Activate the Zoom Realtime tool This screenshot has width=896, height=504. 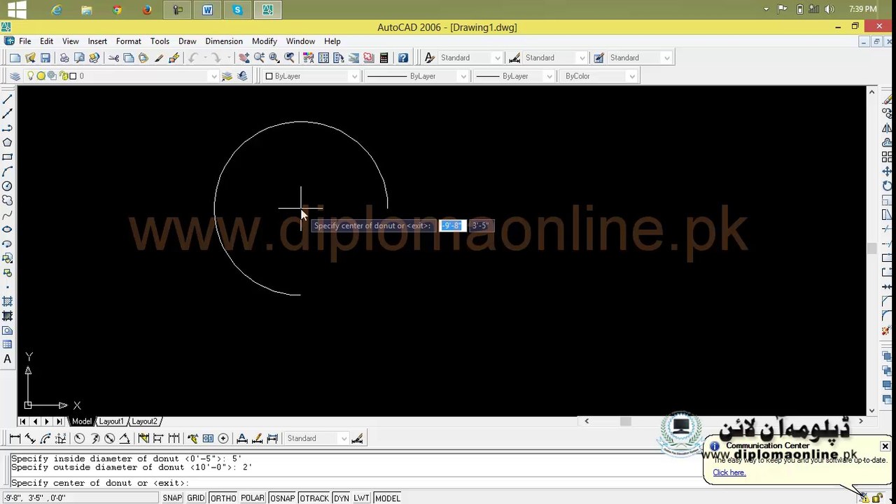tap(259, 58)
